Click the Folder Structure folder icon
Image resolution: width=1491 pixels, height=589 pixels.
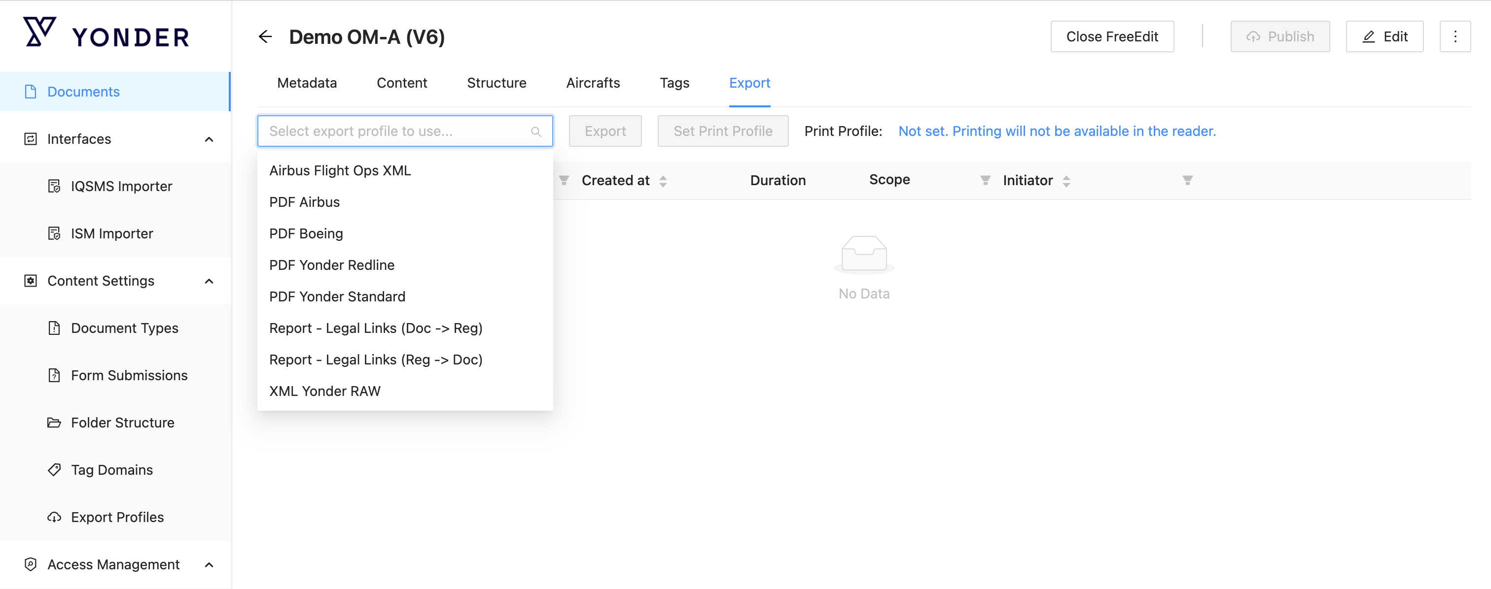coord(54,423)
